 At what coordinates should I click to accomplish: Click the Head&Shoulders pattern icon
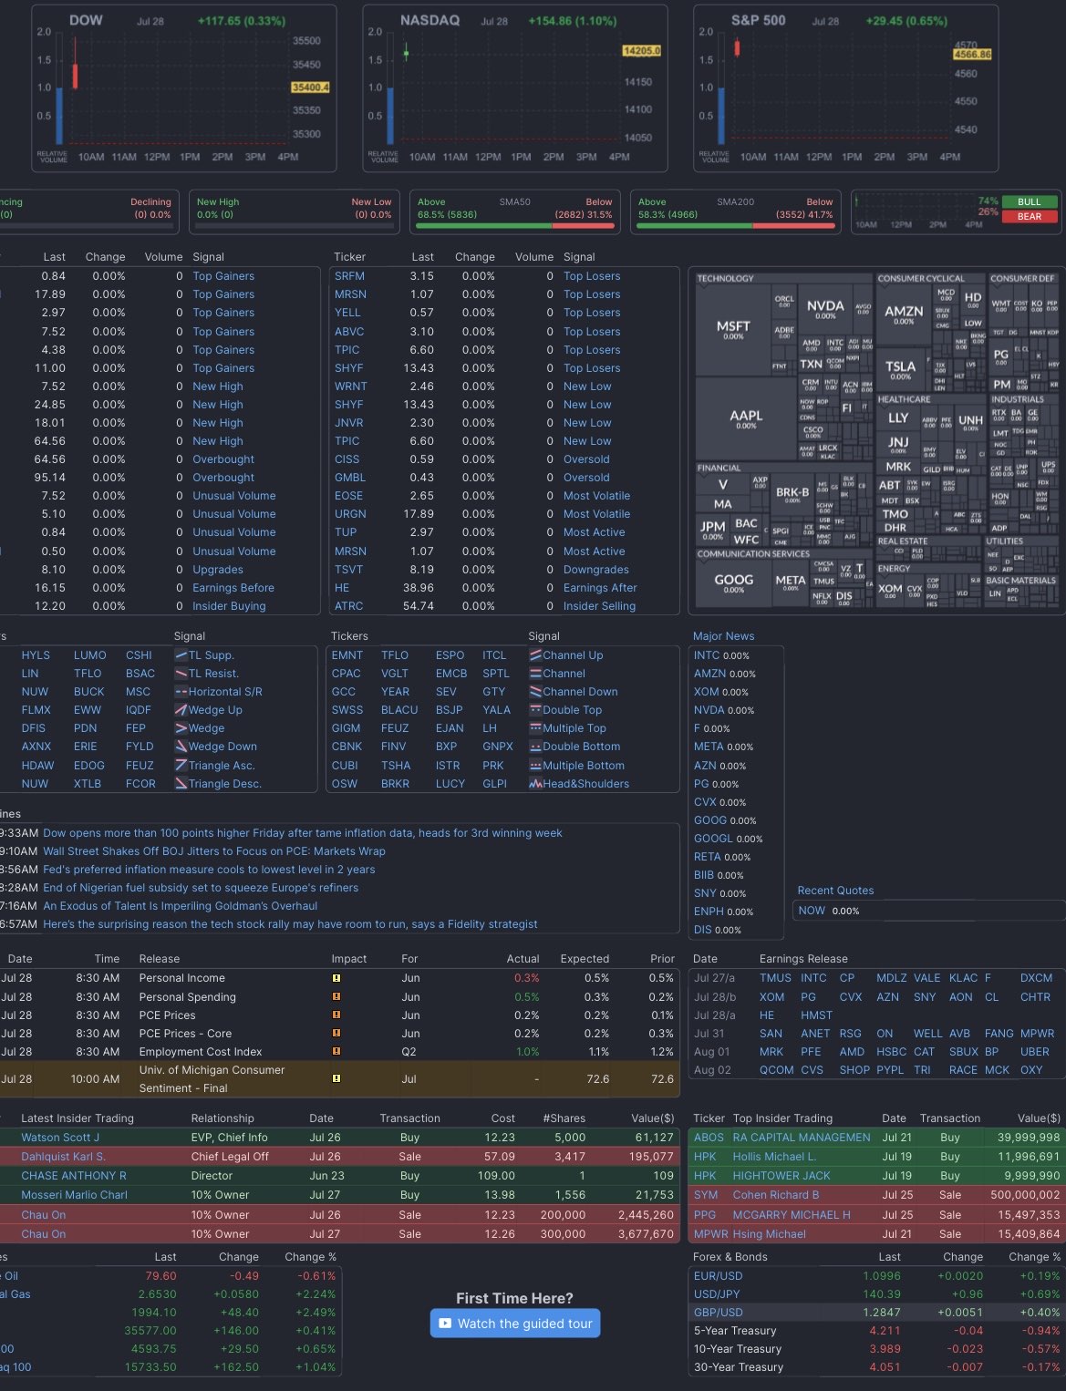pos(535,784)
